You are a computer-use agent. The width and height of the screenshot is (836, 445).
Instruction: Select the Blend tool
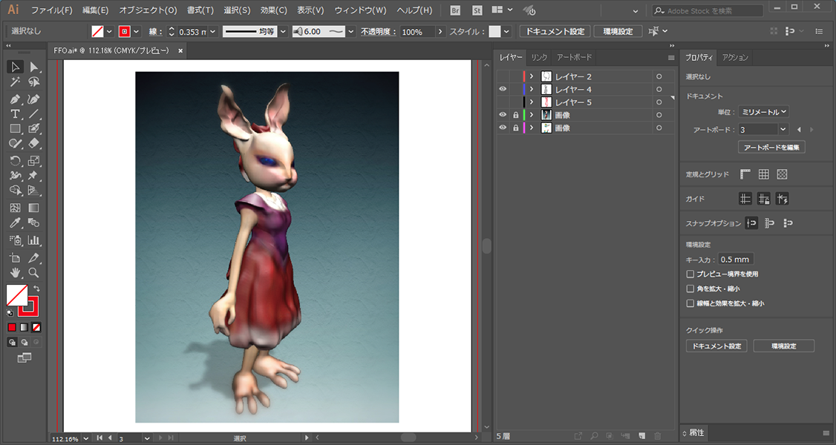33,222
